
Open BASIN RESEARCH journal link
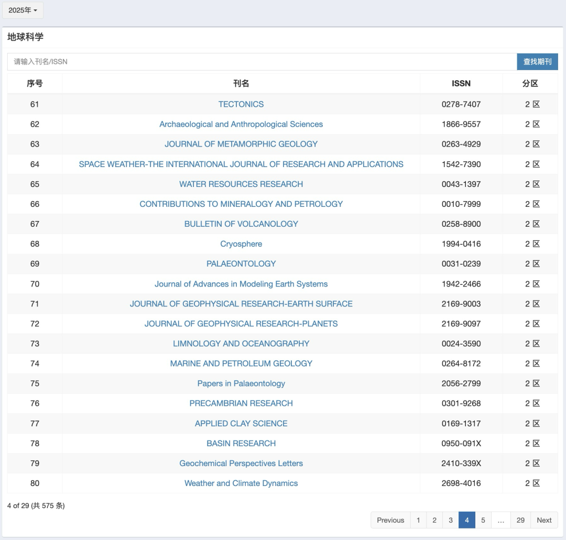click(241, 443)
